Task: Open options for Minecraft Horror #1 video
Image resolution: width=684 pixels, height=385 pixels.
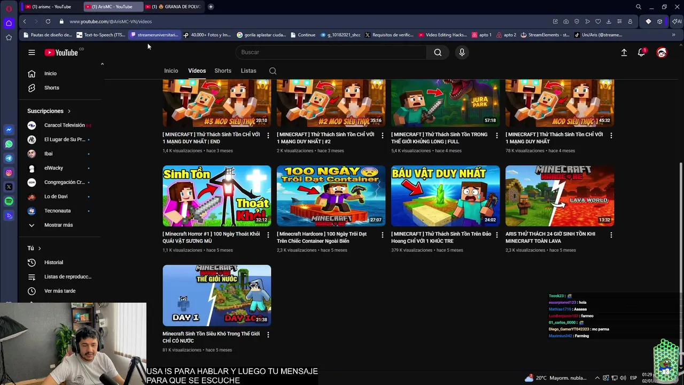Action: pyautogui.click(x=268, y=235)
